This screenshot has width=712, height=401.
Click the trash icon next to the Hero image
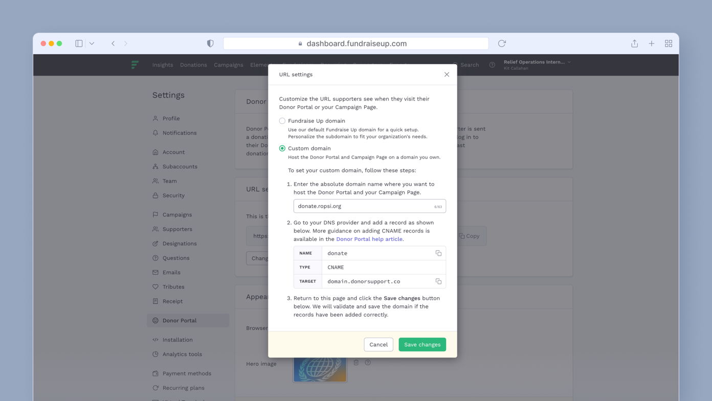(357, 362)
